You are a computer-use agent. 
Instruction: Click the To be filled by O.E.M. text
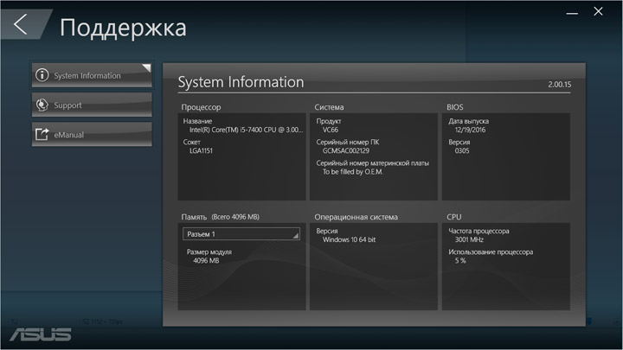tap(353, 172)
